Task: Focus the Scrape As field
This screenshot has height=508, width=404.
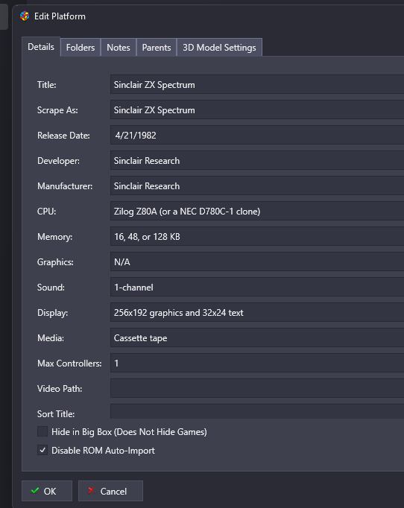Action: pos(257,109)
